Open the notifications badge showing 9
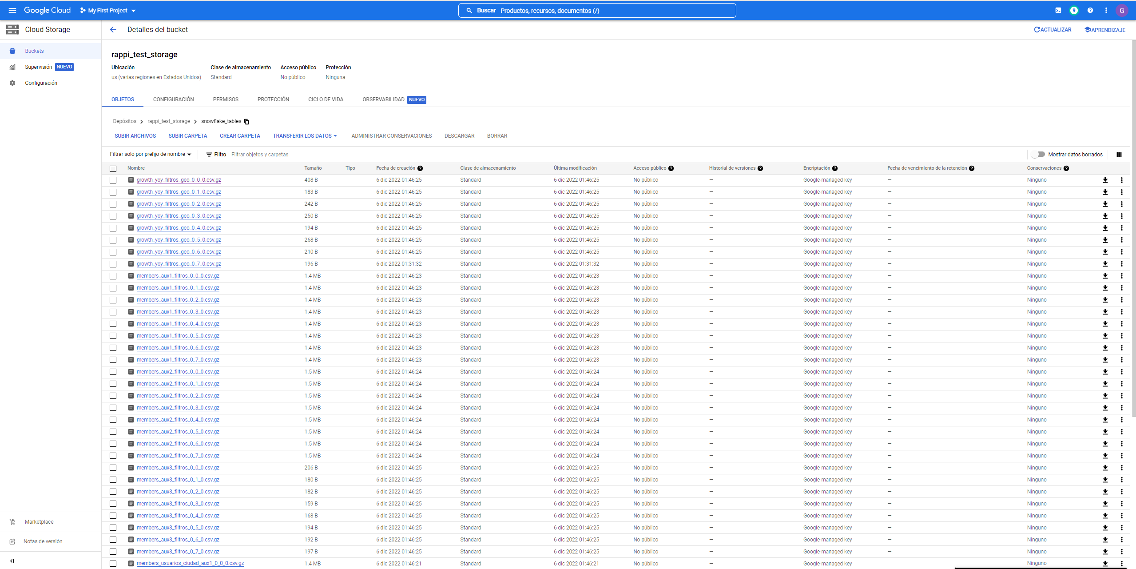 (1074, 10)
